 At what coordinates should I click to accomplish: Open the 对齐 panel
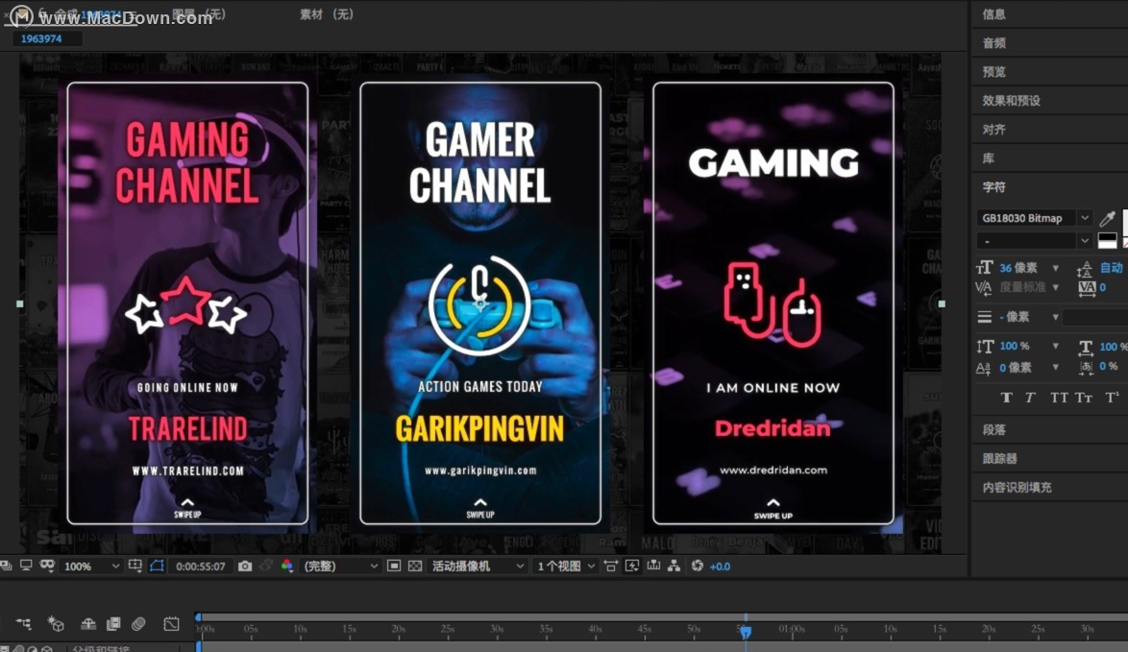tap(994, 130)
